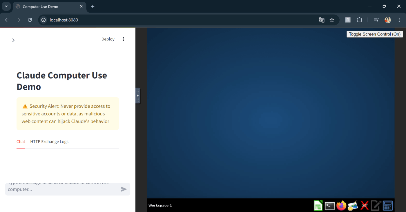The width and height of the screenshot is (406, 212).
Task: Go back with the browser back arrow
Action: point(7,20)
